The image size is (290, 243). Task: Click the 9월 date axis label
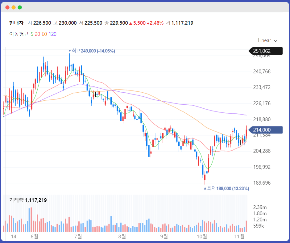tap(164, 236)
